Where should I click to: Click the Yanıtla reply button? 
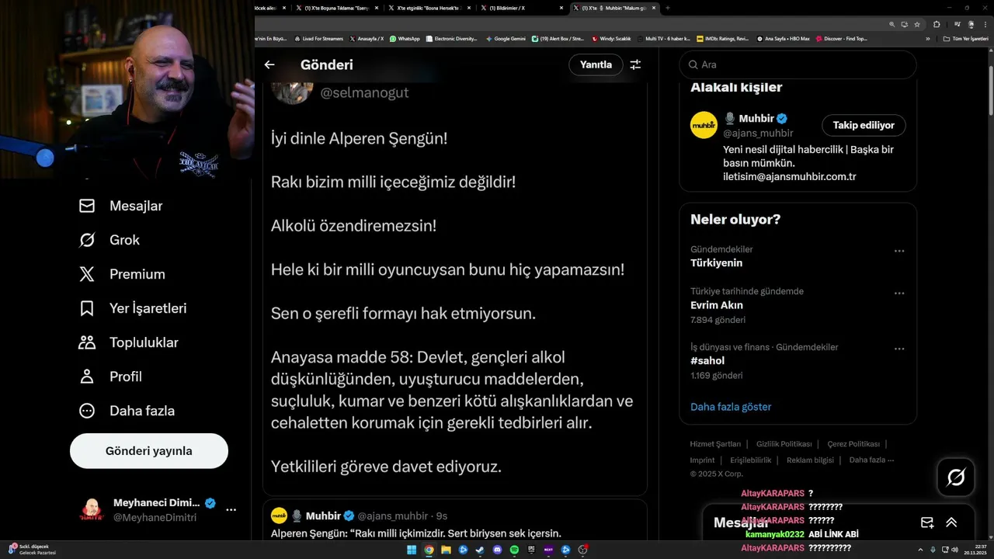(596, 64)
